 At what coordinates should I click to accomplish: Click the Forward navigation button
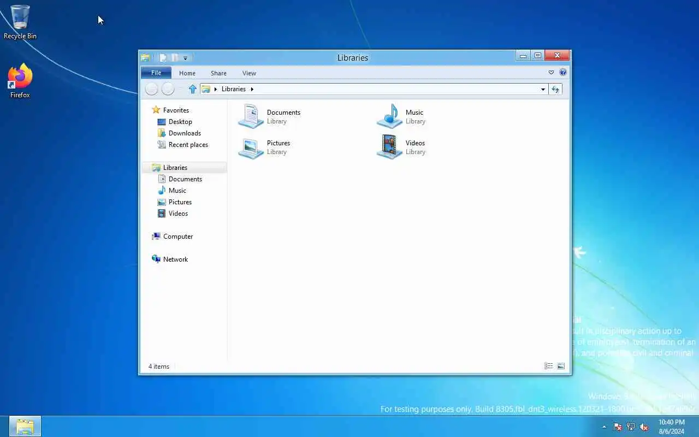168,89
